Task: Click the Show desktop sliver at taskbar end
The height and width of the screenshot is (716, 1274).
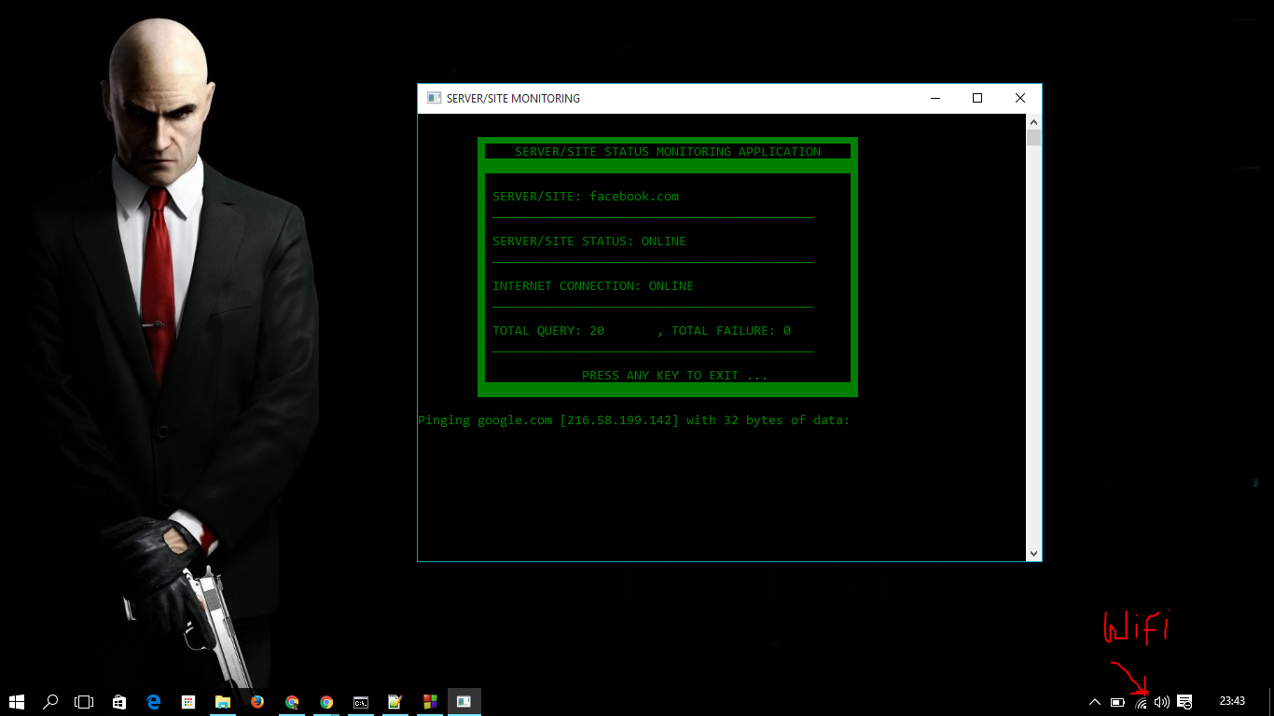Action: [1271, 702]
